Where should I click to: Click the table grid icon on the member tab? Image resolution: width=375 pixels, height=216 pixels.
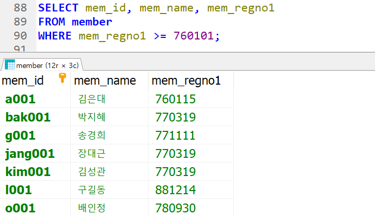(x=10, y=64)
